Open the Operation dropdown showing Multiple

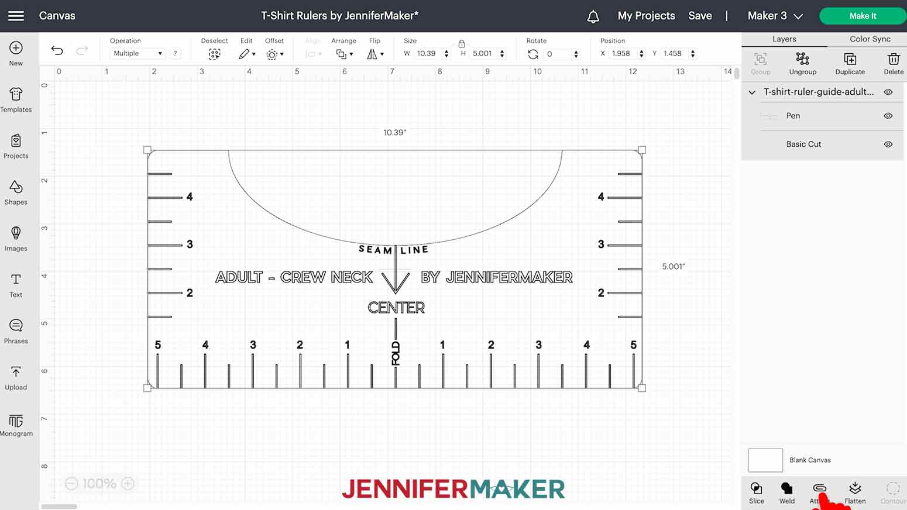click(x=138, y=53)
